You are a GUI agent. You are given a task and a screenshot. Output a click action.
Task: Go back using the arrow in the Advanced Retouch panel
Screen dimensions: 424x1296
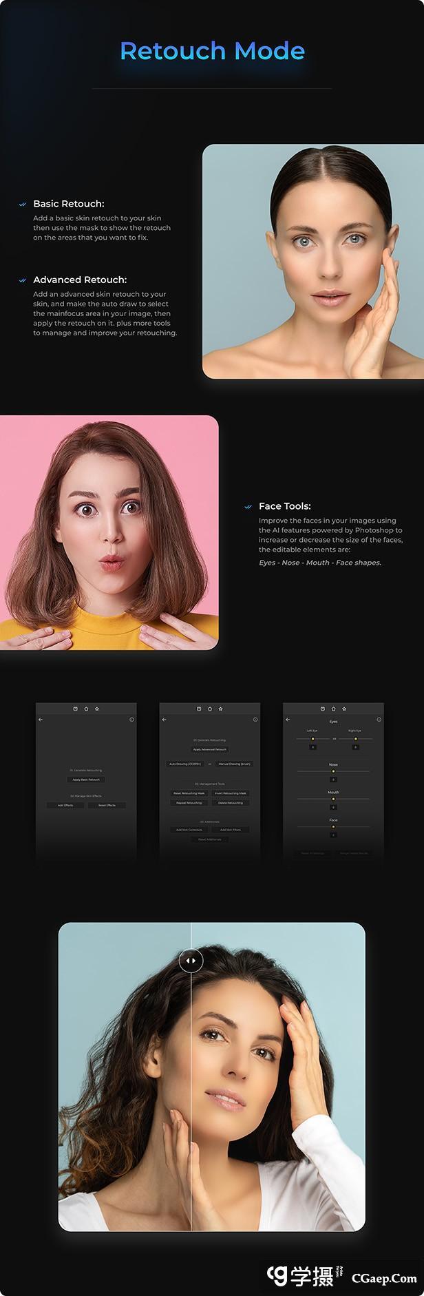(164, 720)
